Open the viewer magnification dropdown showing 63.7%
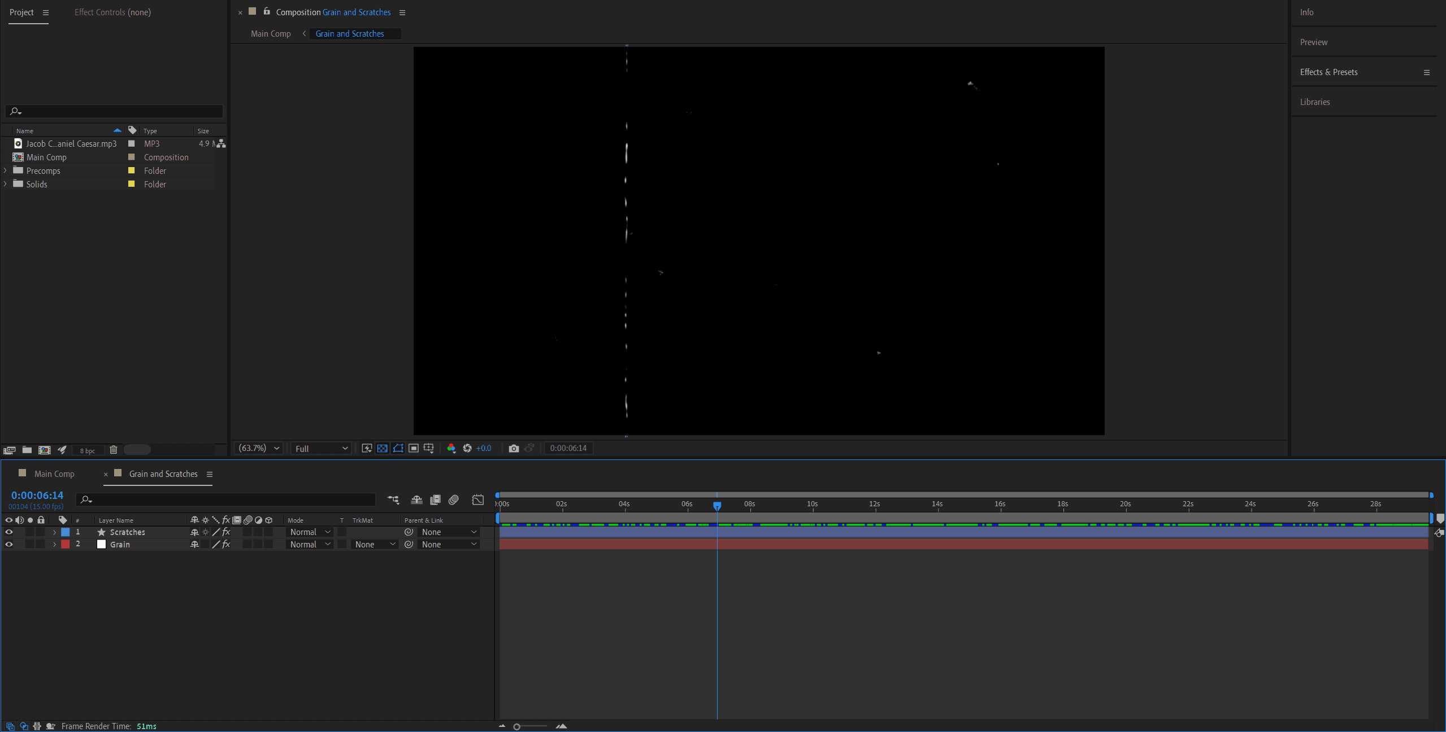1446x732 pixels. pyautogui.click(x=259, y=448)
